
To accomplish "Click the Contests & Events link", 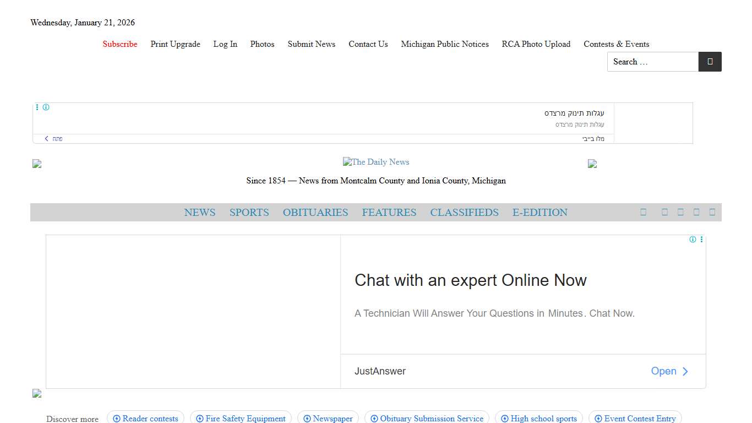I will pos(616,44).
